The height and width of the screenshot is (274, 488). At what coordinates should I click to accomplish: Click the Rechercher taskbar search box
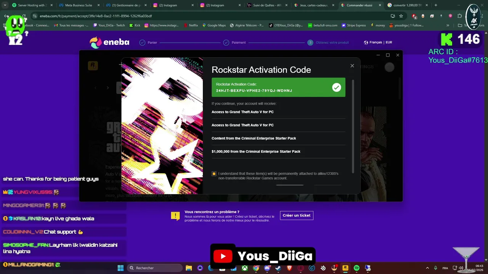(x=154, y=268)
